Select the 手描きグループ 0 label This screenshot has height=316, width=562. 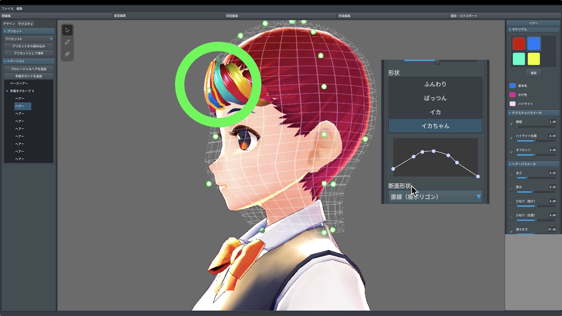pyautogui.click(x=22, y=91)
